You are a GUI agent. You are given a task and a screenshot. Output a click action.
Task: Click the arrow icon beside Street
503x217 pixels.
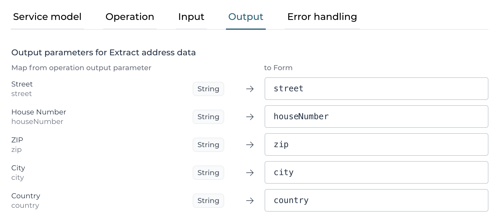tap(250, 89)
